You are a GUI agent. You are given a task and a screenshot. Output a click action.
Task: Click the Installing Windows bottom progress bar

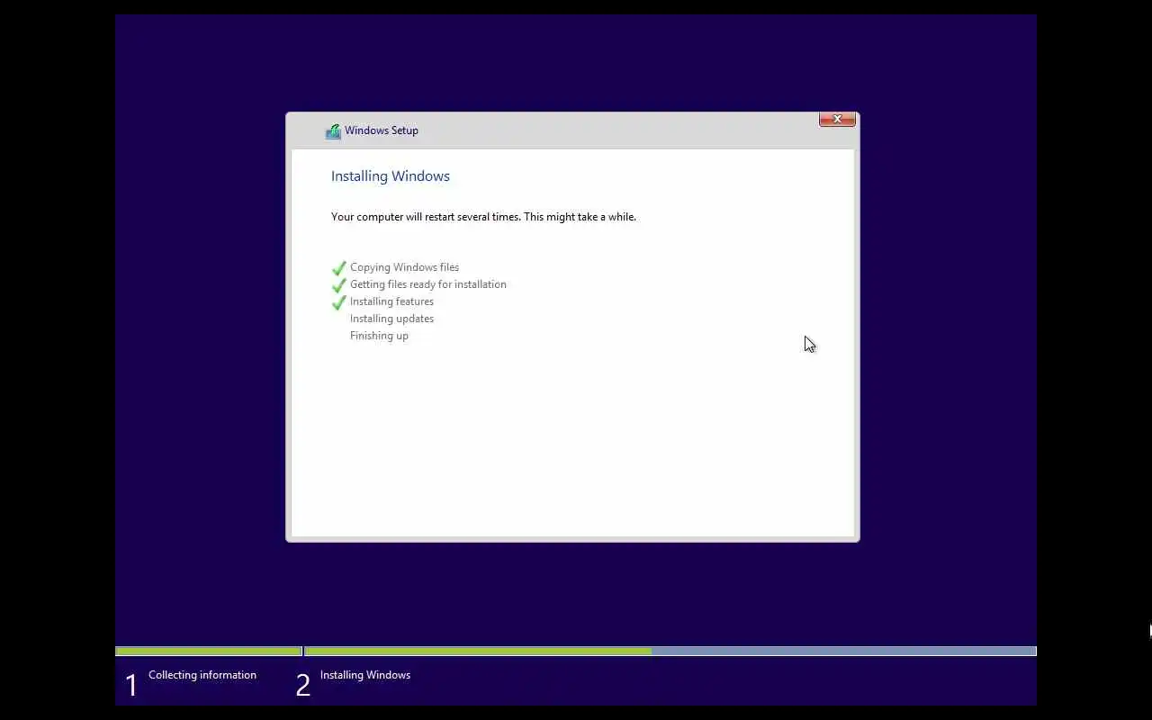pyautogui.click(x=670, y=651)
